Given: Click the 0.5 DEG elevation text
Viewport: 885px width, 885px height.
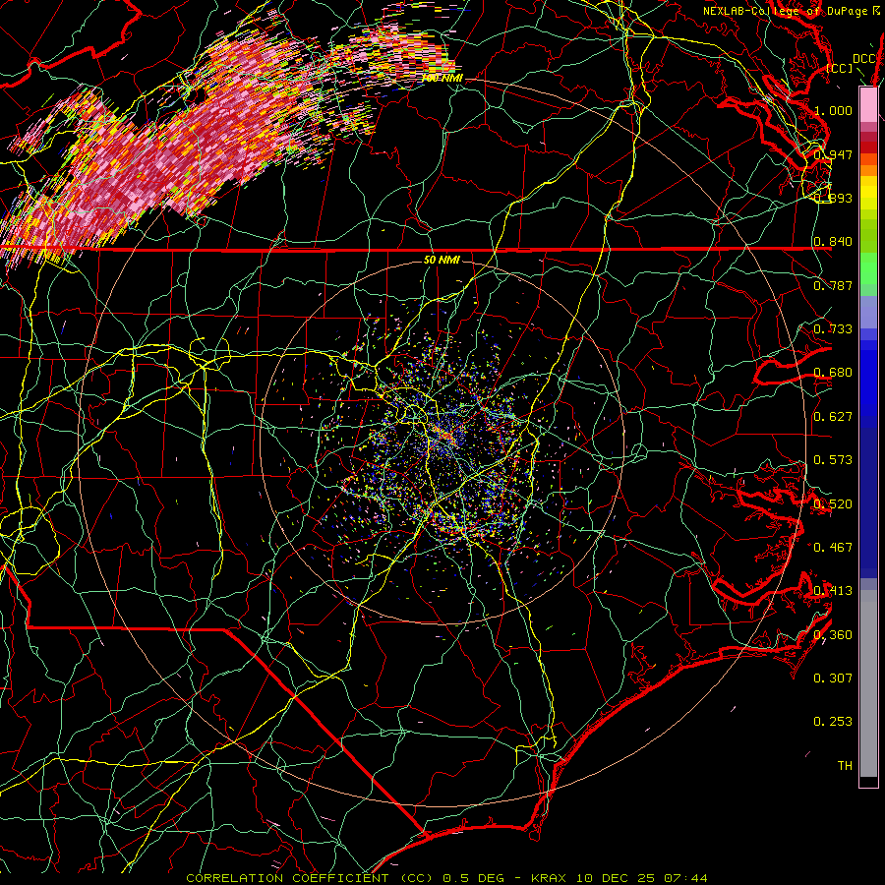Looking at the screenshot, I should tap(473, 878).
